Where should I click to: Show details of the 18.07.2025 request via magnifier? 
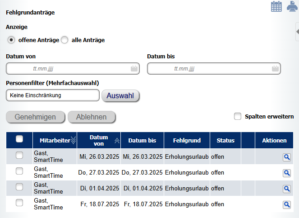[287, 205]
